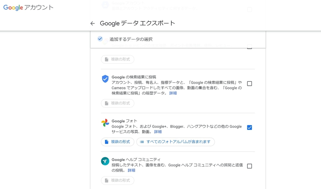Image resolution: width=321 pixels, height=189 pixels.
Task: Go back using the left arrow icon
Action: point(93,24)
